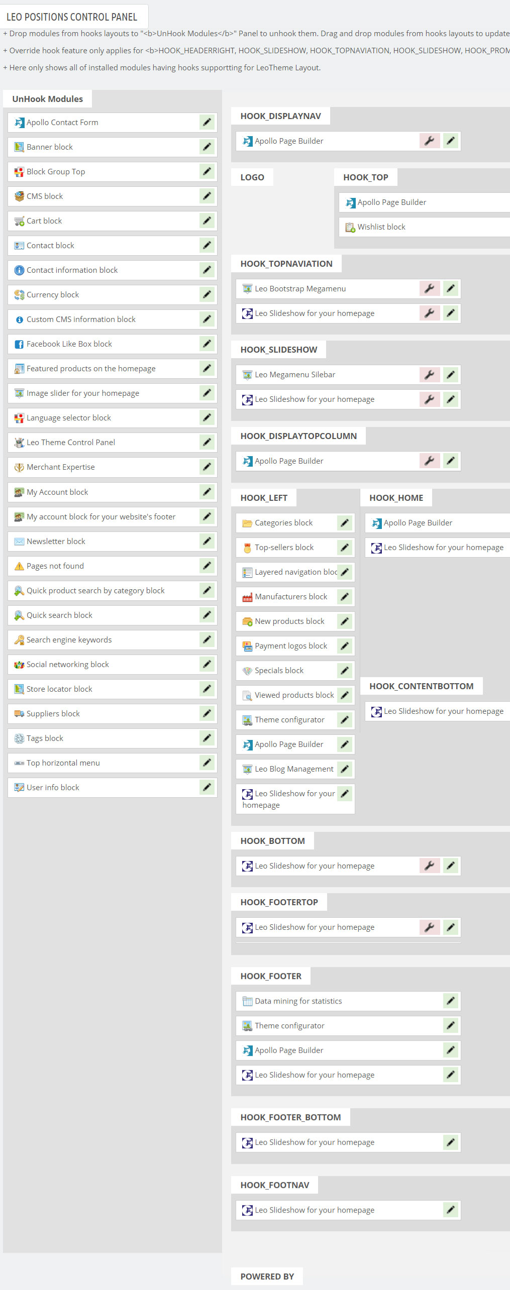Click edit pencil for Newsletter block
This screenshot has height=1290, width=510.
[x=207, y=541]
